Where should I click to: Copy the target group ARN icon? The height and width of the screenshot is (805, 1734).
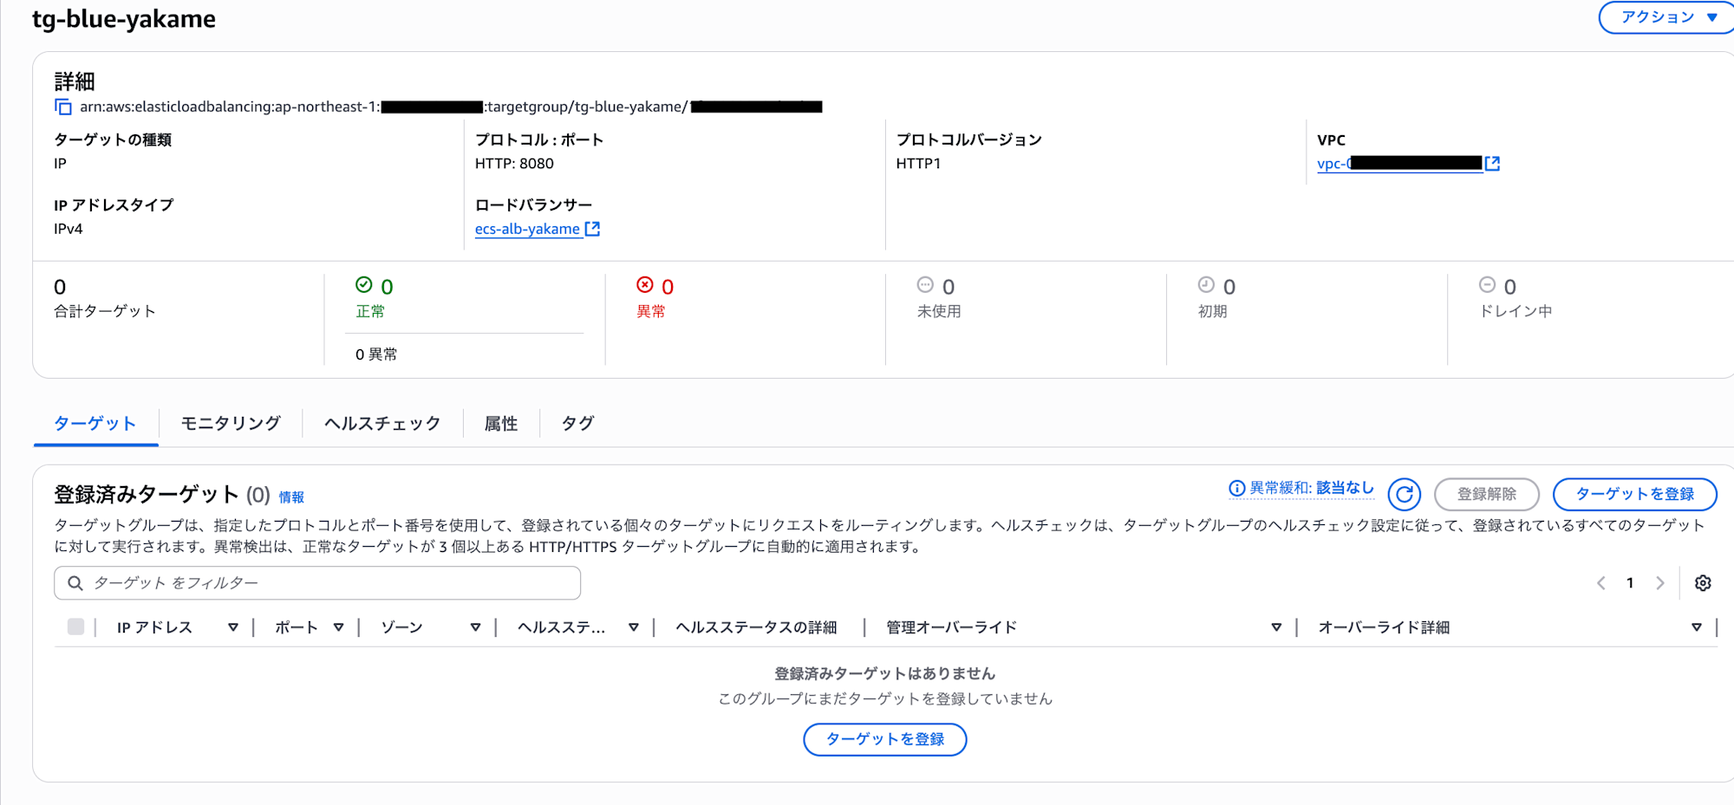coord(63,107)
